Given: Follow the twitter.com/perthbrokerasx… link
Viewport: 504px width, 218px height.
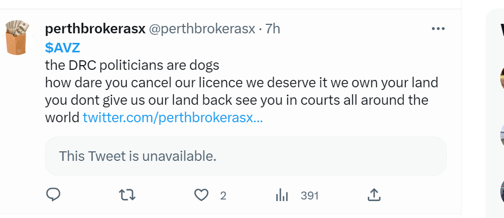Looking at the screenshot, I should click(x=173, y=117).
